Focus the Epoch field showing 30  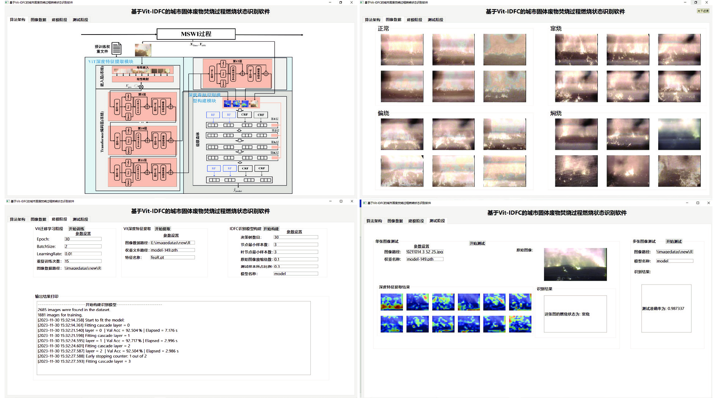[83, 239]
